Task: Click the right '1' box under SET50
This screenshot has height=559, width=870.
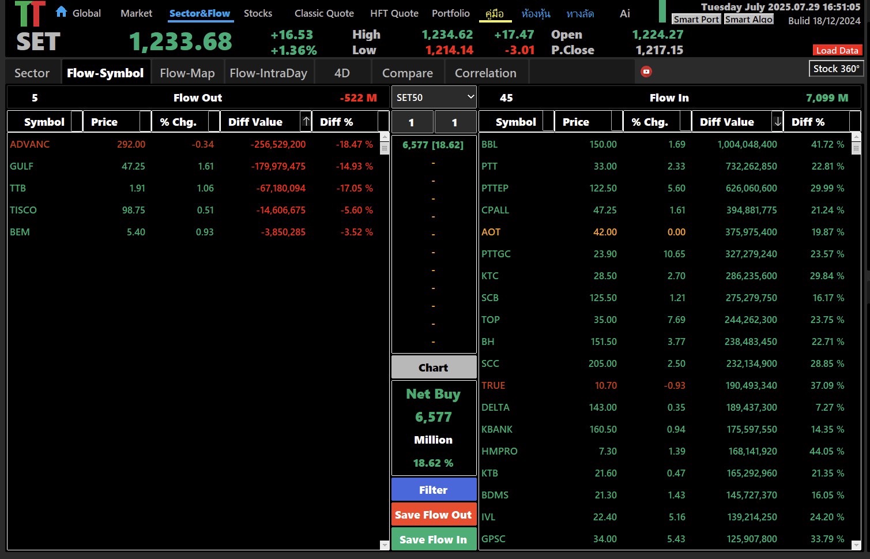Action: pos(455,122)
